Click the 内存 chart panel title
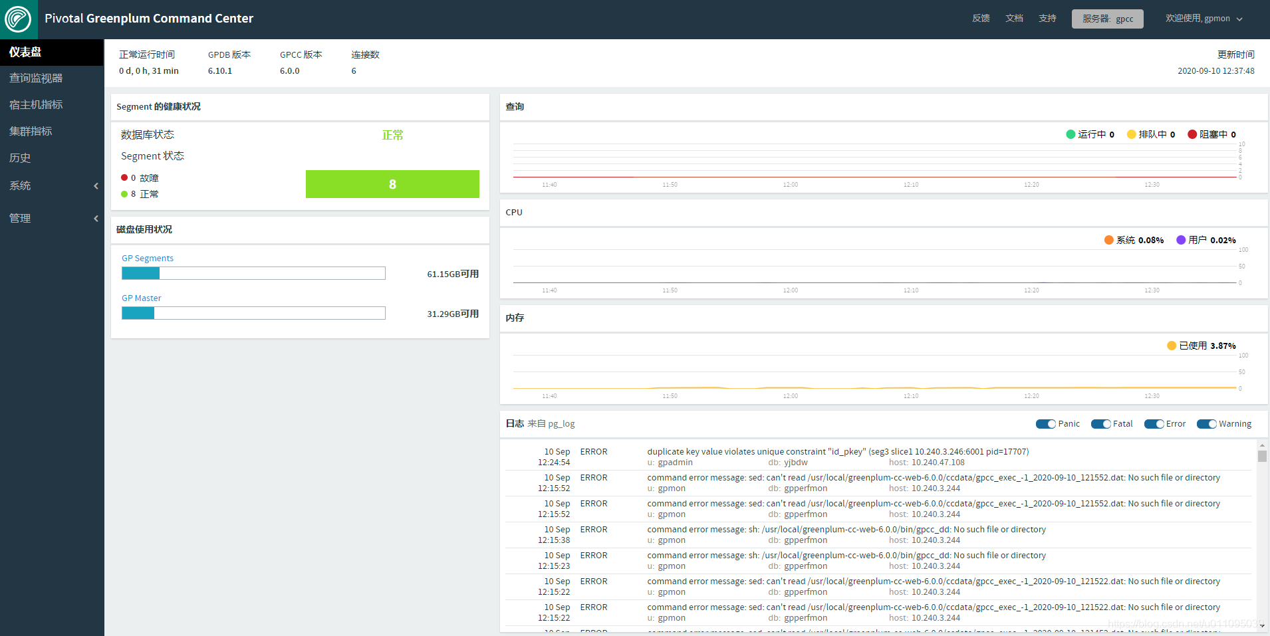 (x=515, y=318)
